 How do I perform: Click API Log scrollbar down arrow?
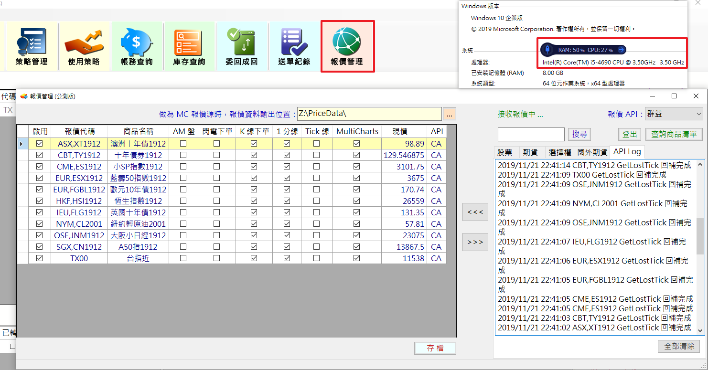tap(700, 330)
